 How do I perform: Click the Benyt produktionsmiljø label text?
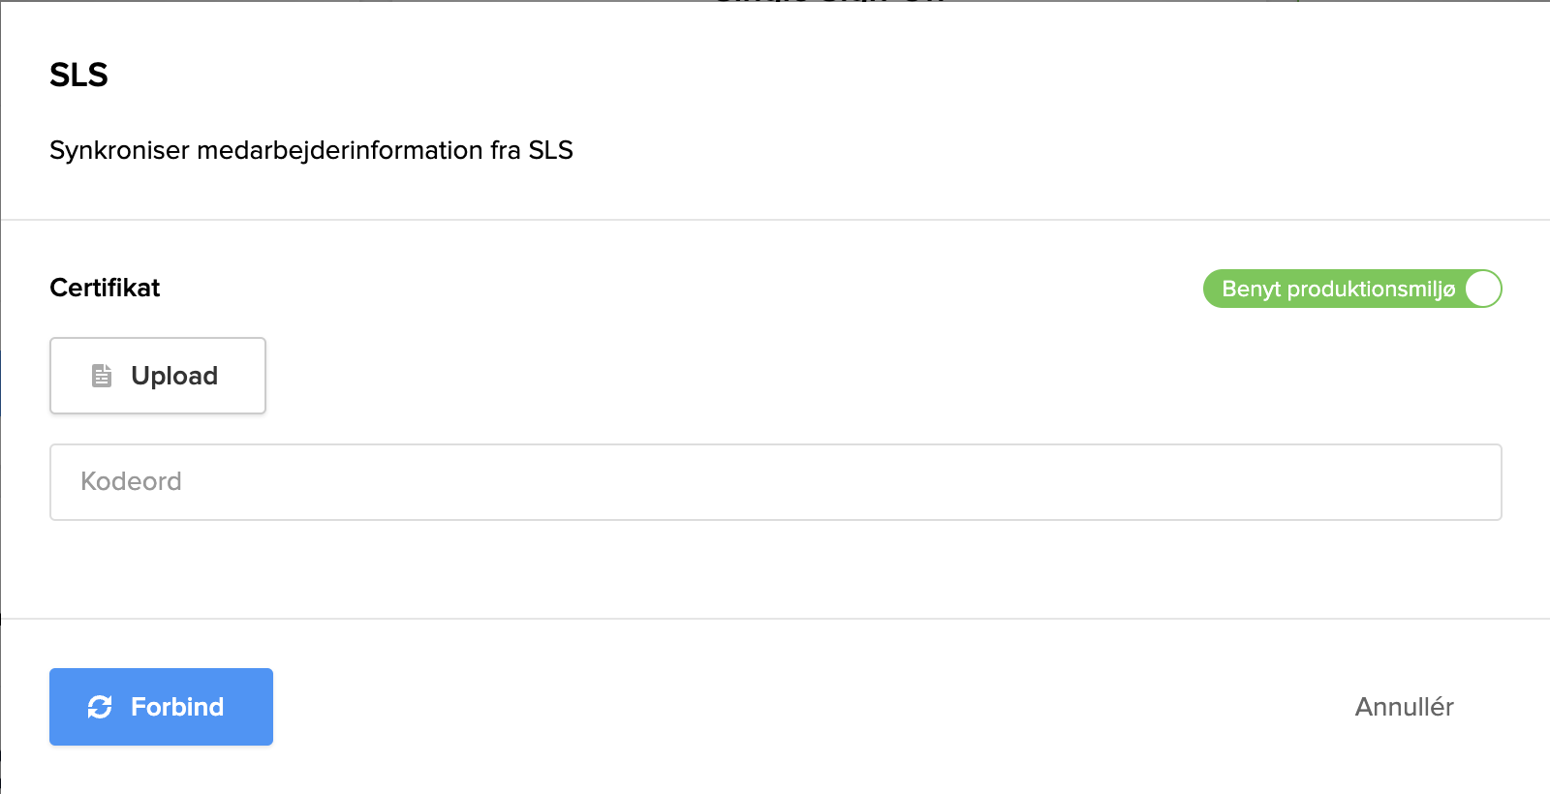[1338, 289]
